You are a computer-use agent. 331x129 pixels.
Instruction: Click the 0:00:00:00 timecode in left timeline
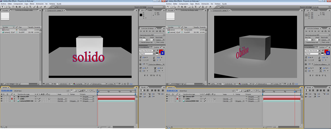[7, 91]
